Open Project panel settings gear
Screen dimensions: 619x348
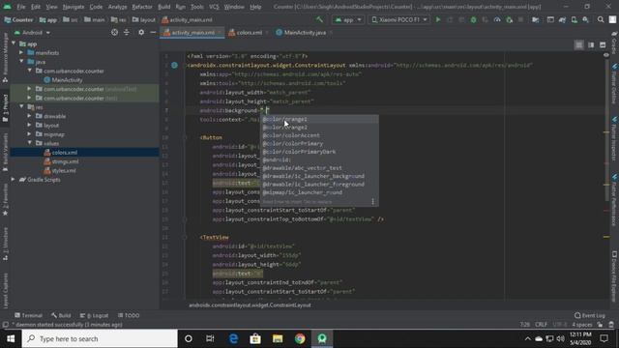click(x=141, y=32)
